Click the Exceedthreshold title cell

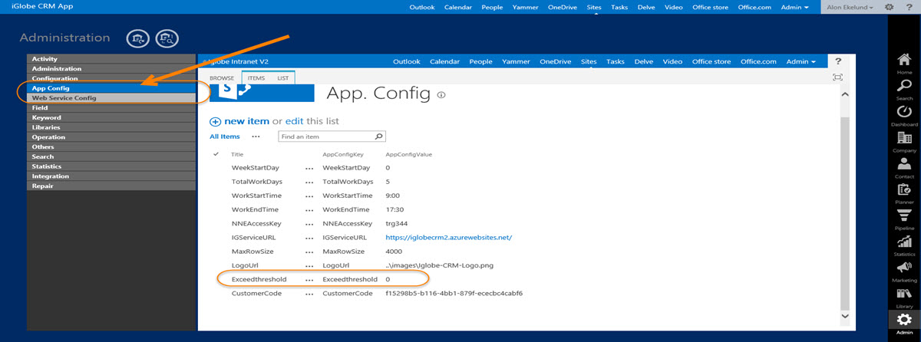pyautogui.click(x=259, y=280)
